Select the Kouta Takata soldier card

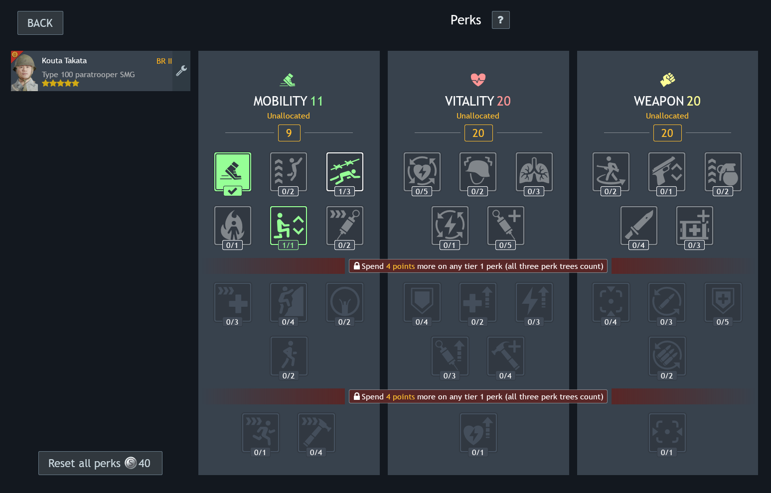[x=92, y=71]
